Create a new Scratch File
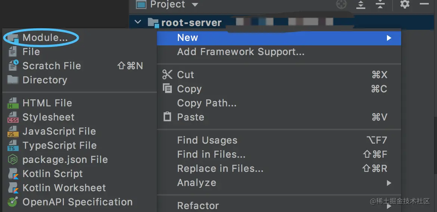Screen dimensions: 437x212 pos(51,66)
